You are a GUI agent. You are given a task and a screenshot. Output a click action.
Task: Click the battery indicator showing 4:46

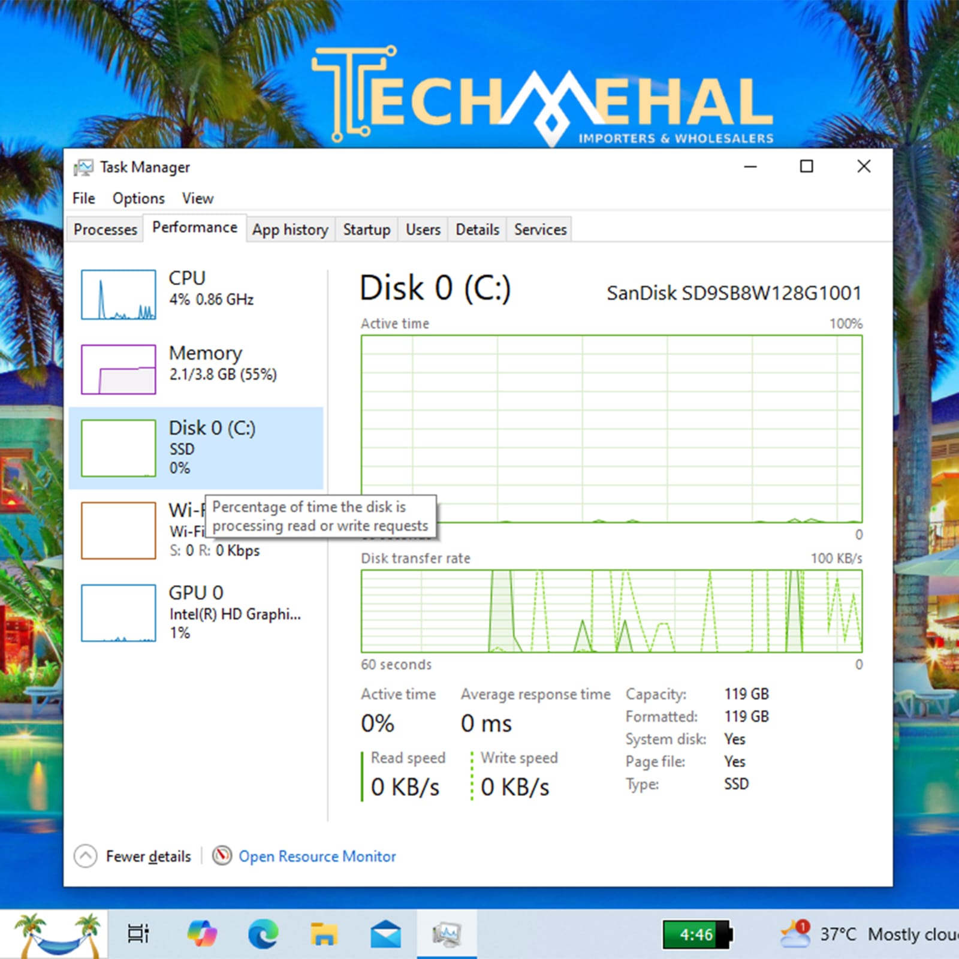tap(697, 934)
